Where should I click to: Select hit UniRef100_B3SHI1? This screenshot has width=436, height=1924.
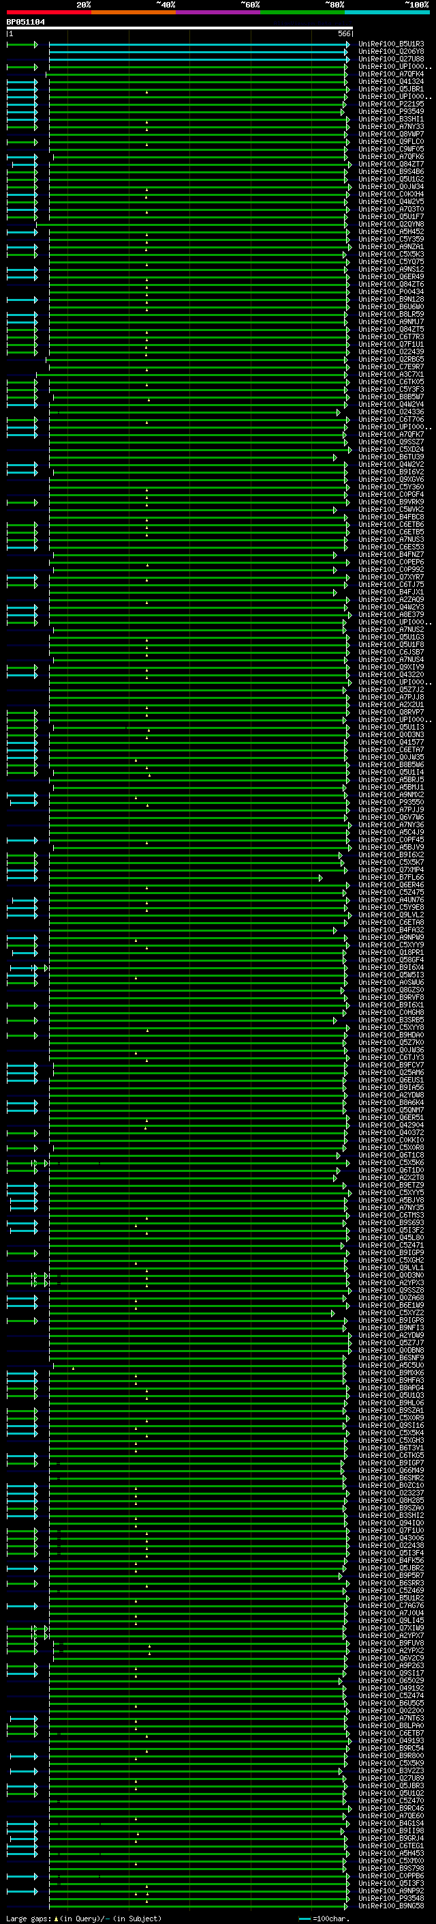(x=391, y=119)
